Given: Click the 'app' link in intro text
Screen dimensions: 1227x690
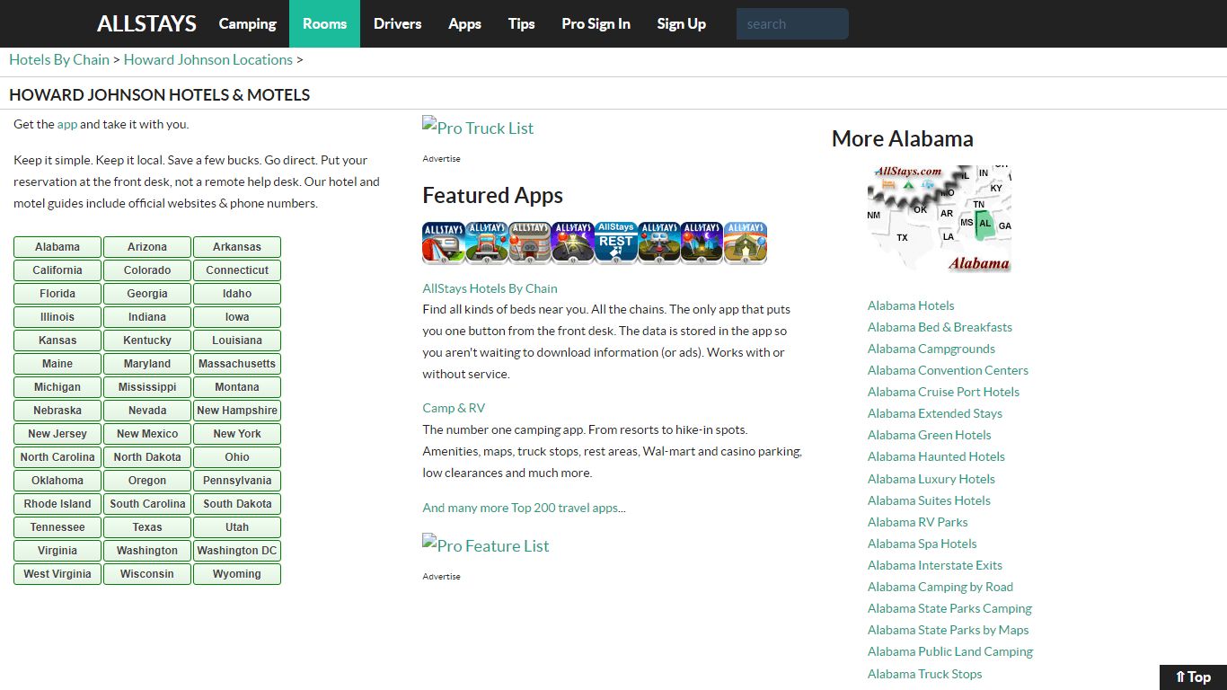Looking at the screenshot, I should (x=67, y=124).
